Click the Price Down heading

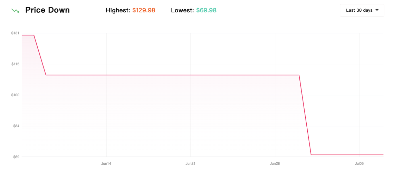tap(47, 10)
